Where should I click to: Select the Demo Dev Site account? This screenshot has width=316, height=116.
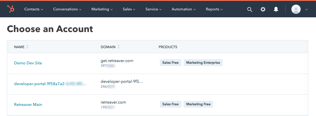point(28,63)
